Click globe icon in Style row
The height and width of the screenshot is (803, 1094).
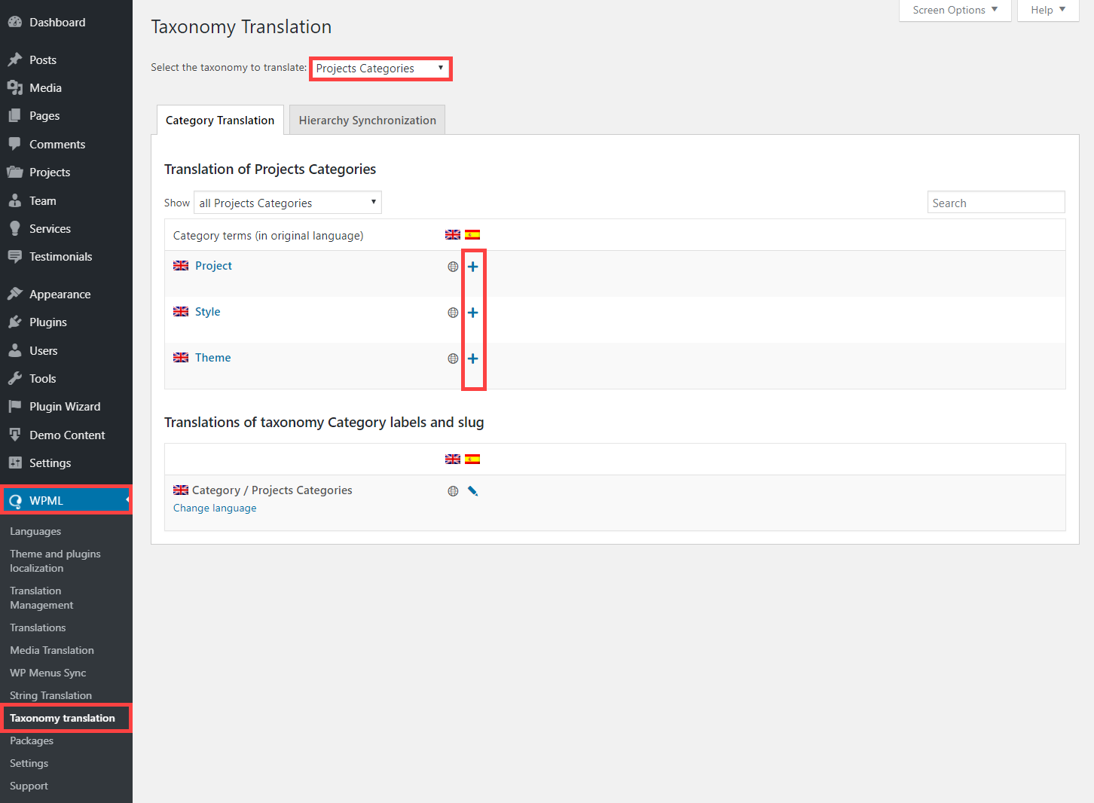pyautogui.click(x=453, y=313)
